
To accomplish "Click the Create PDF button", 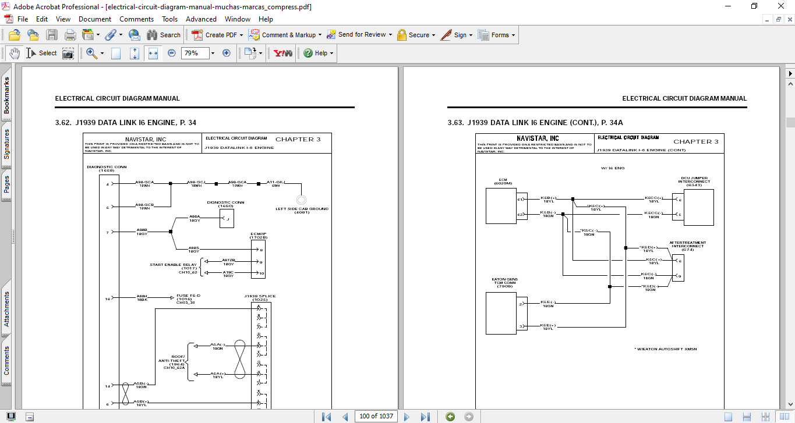I will 215,35.
